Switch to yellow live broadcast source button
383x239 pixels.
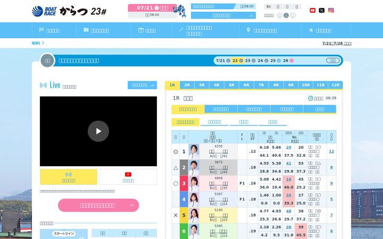coord(69,177)
